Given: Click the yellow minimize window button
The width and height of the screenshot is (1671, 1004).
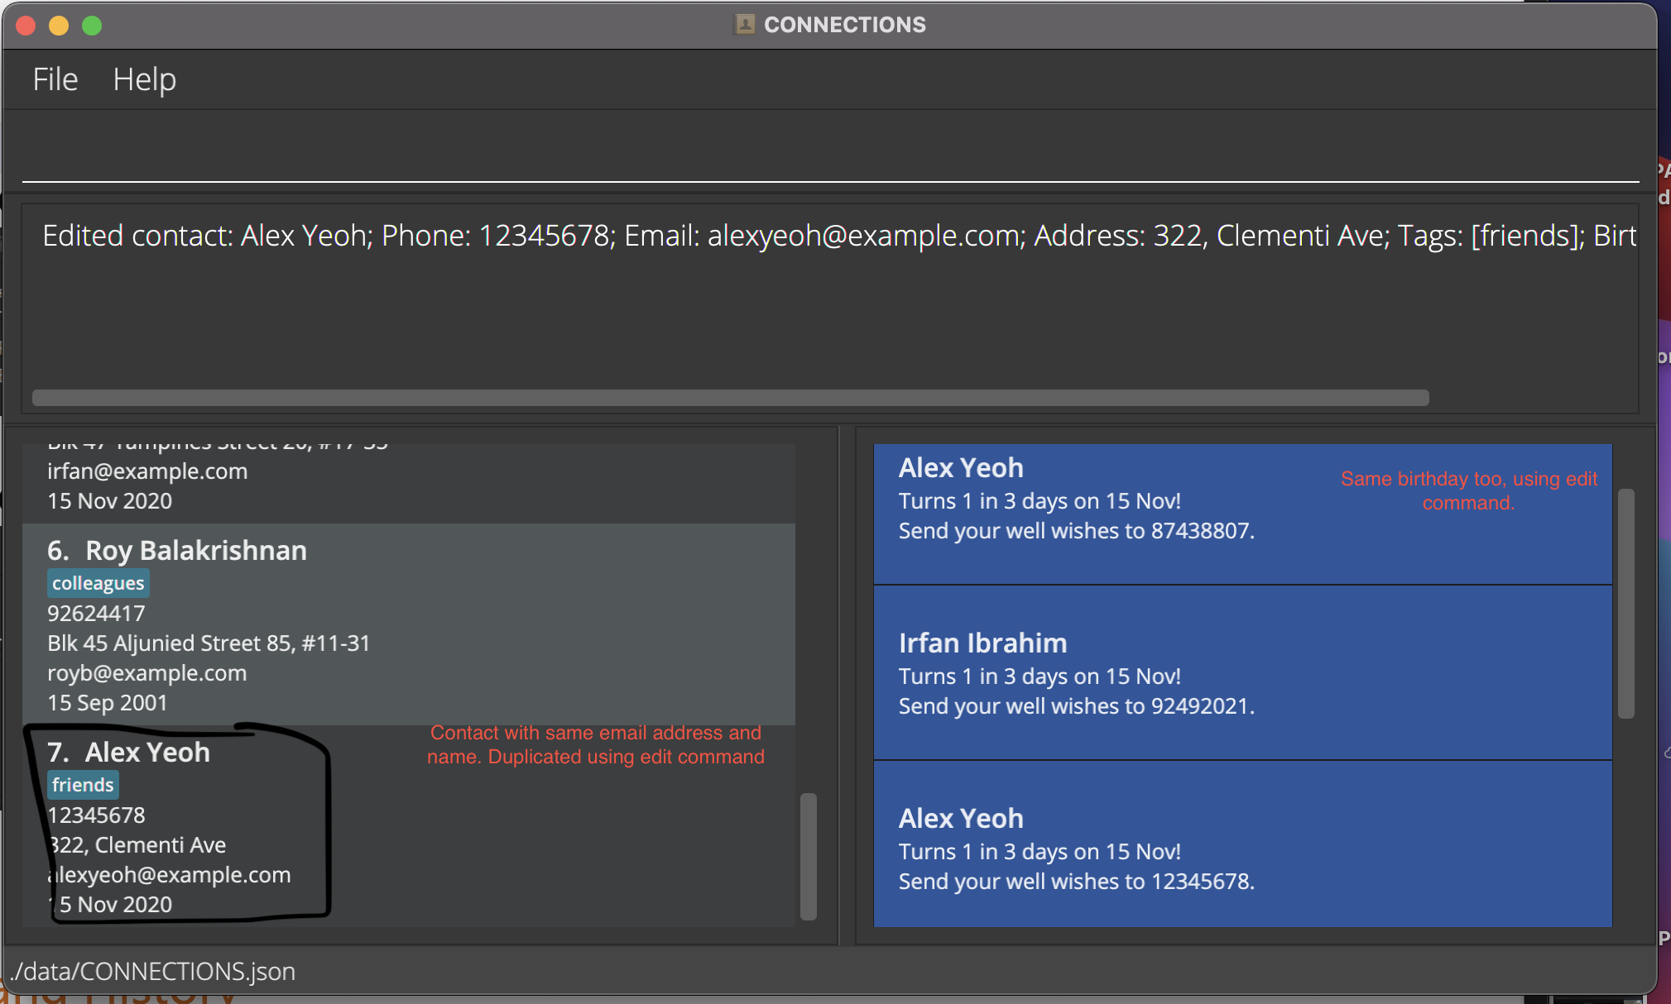Looking at the screenshot, I should 59,26.
